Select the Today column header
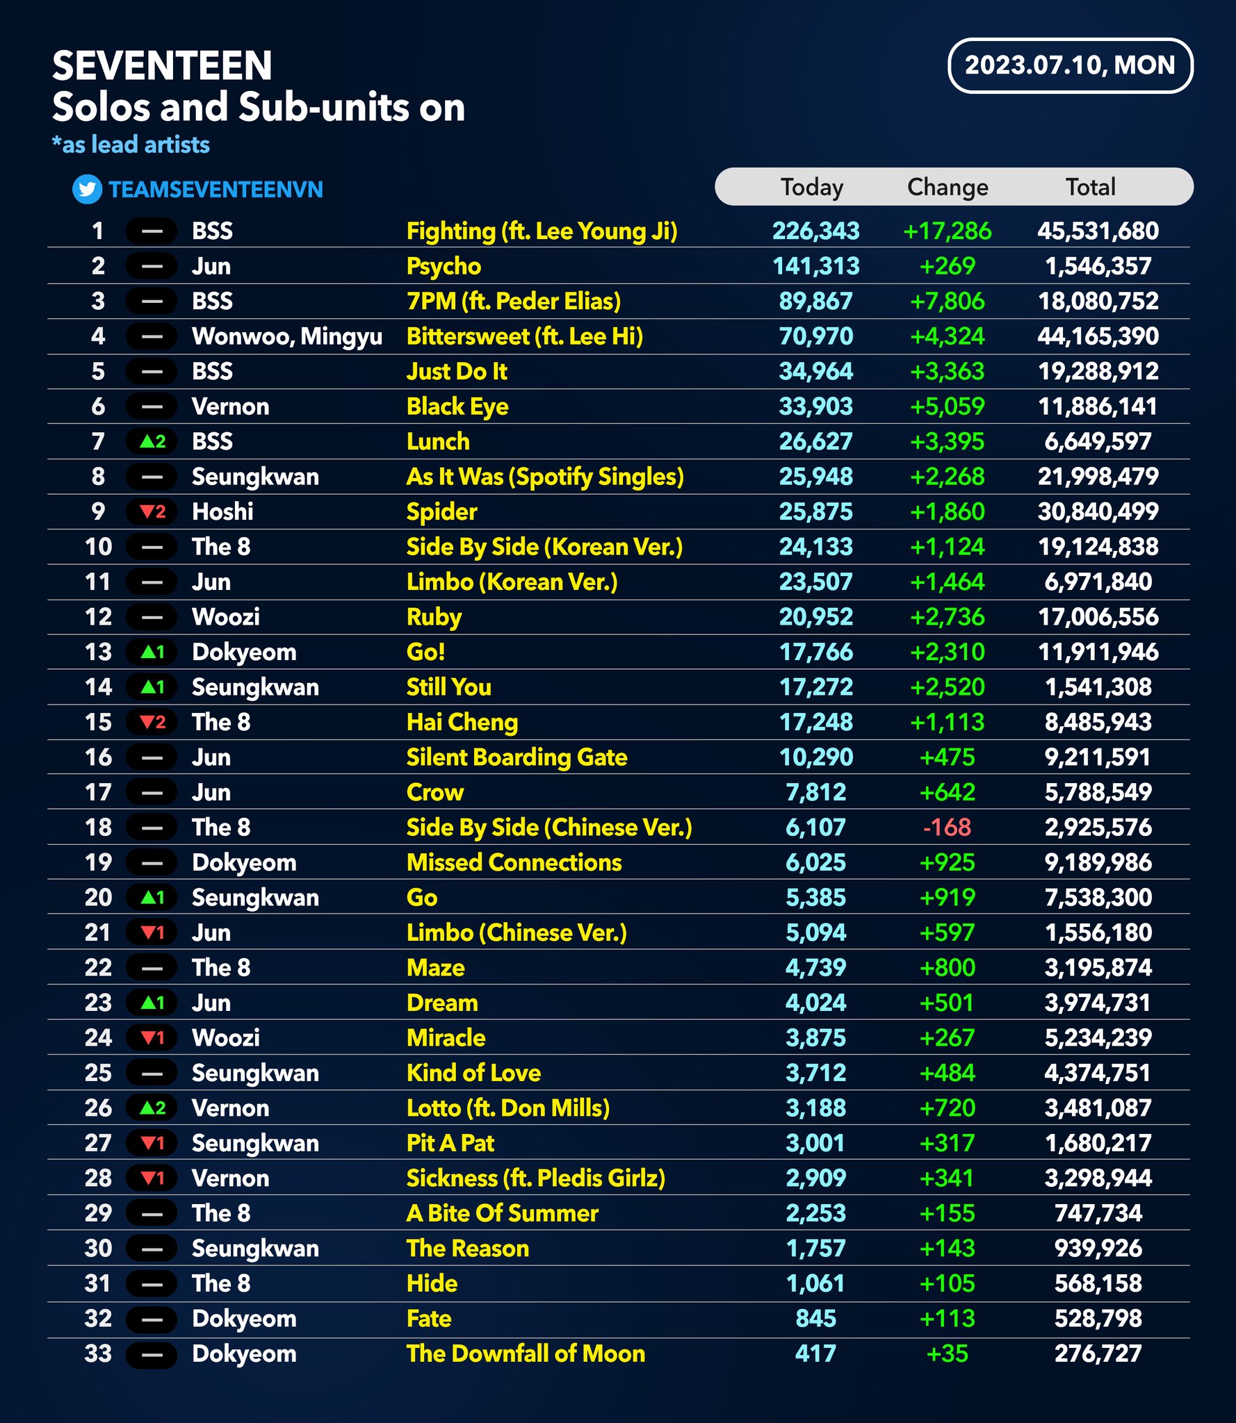This screenshot has height=1423, width=1236. point(812,186)
